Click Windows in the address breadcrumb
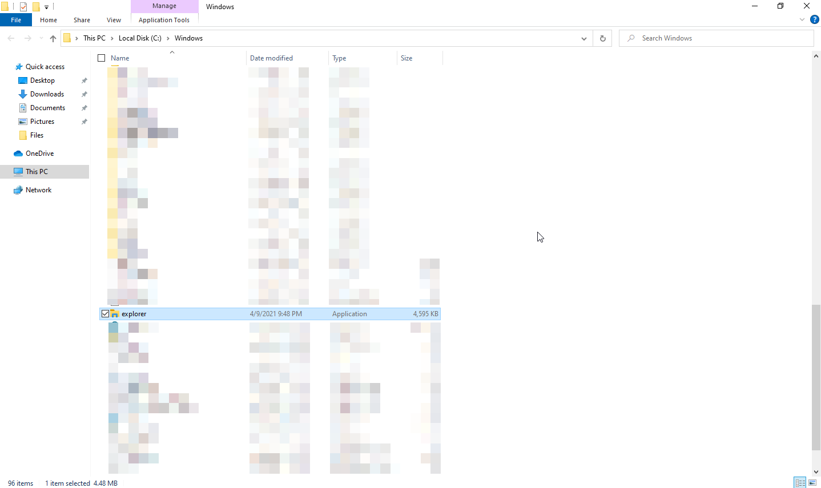The height and width of the screenshot is (488, 821). pyautogui.click(x=188, y=38)
